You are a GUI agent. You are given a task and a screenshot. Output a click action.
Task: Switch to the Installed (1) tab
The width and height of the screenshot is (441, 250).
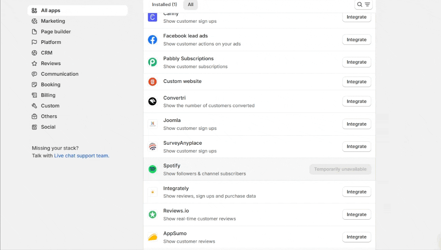[165, 5]
